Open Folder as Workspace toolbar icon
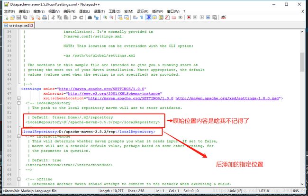This screenshot has height=196, width=308. [x=174, y=18]
